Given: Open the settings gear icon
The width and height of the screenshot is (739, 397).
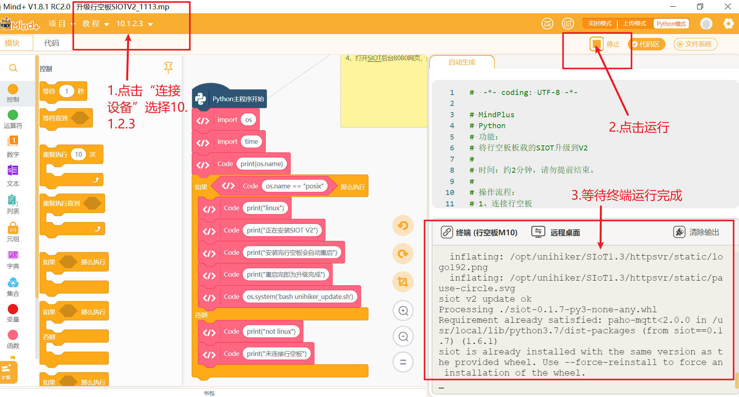Looking at the screenshot, I should (728, 24).
